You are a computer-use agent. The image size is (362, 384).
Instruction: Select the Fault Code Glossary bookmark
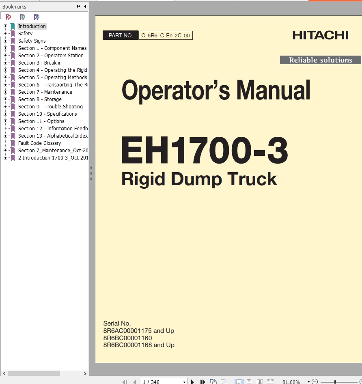coord(39,143)
